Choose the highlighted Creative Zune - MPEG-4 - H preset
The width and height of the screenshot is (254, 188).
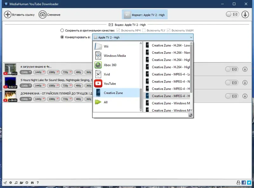pyautogui.click(x=167, y=96)
